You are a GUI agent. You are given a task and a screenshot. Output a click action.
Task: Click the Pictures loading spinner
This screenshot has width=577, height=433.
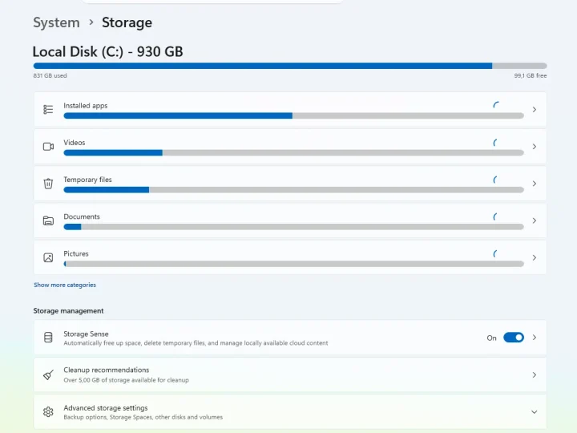coord(495,253)
